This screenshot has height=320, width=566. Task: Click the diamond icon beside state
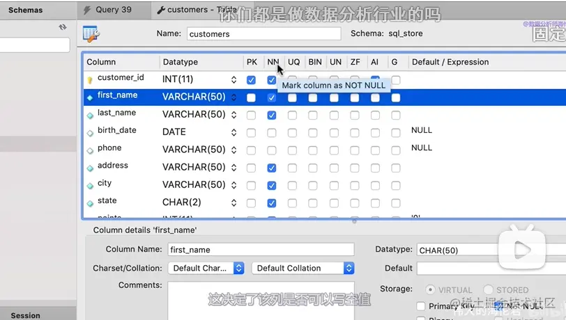[90, 204]
